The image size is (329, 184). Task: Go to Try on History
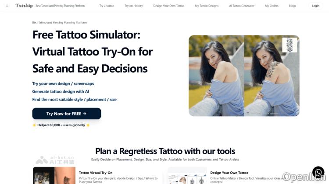134,6
